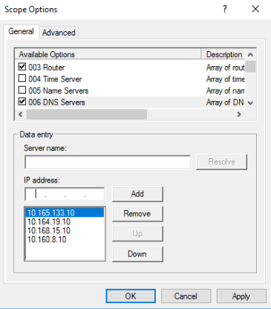
Task: Switch to the Advanced tab
Action: pos(59,33)
